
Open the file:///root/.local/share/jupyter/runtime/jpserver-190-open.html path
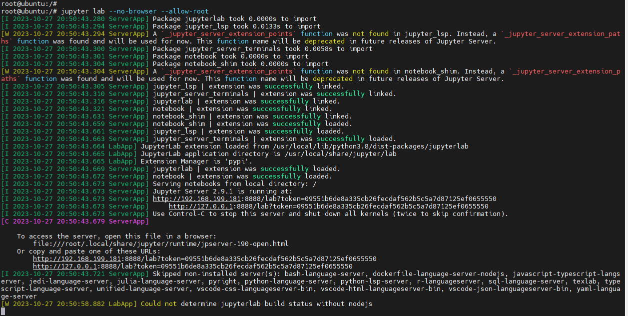(x=160, y=243)
